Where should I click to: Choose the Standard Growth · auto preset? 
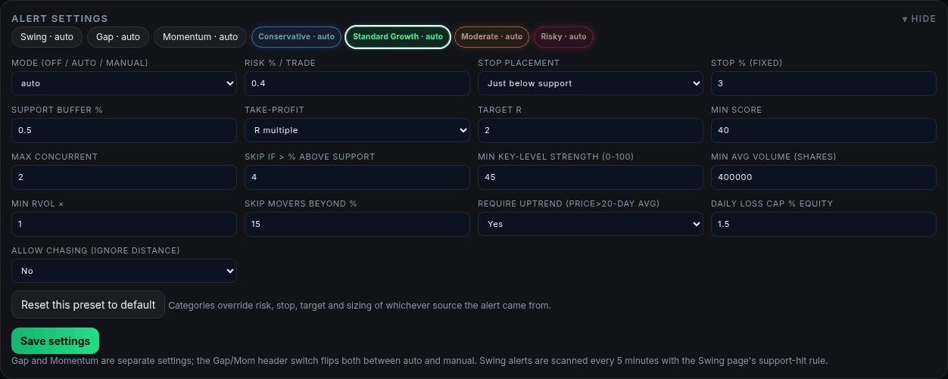pyautogui.click(x=398, y=36)
